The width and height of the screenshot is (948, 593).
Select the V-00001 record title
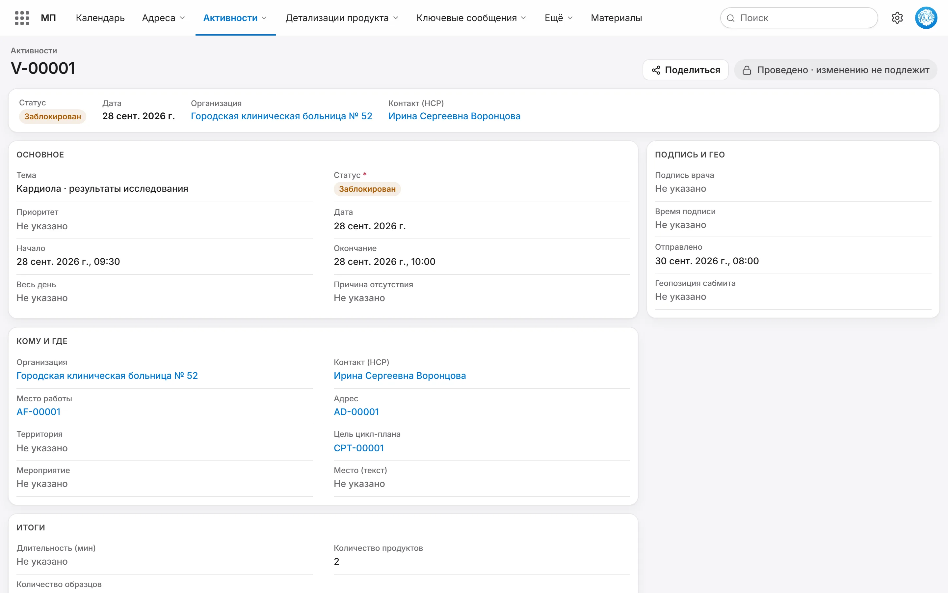coord(43,68)
